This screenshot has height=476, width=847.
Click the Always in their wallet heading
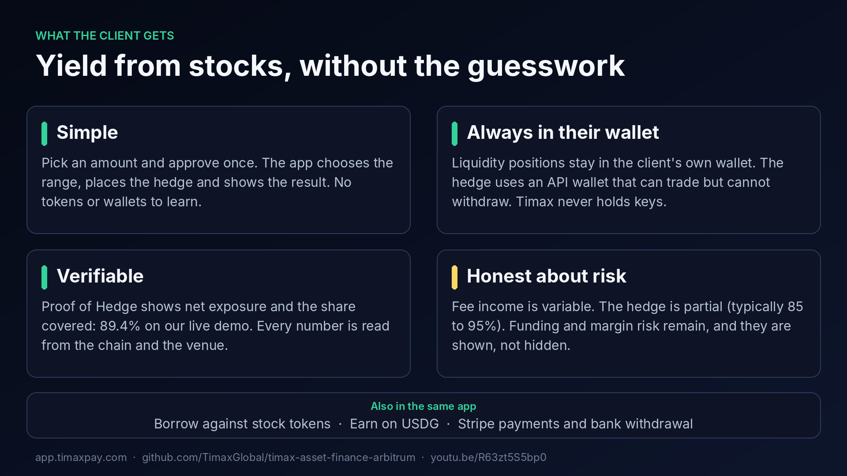pyautogui.click(x=563, y=133)
